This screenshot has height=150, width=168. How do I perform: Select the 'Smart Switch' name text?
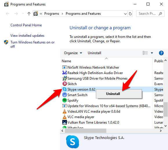77,95
